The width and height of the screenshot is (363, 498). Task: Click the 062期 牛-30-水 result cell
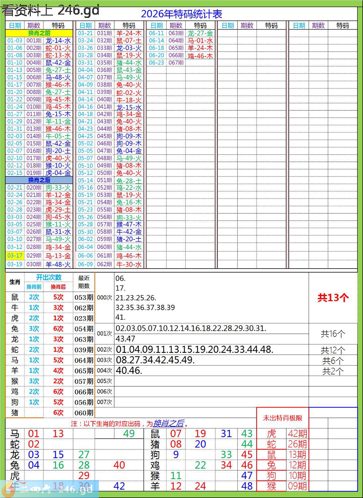(110, 265)
